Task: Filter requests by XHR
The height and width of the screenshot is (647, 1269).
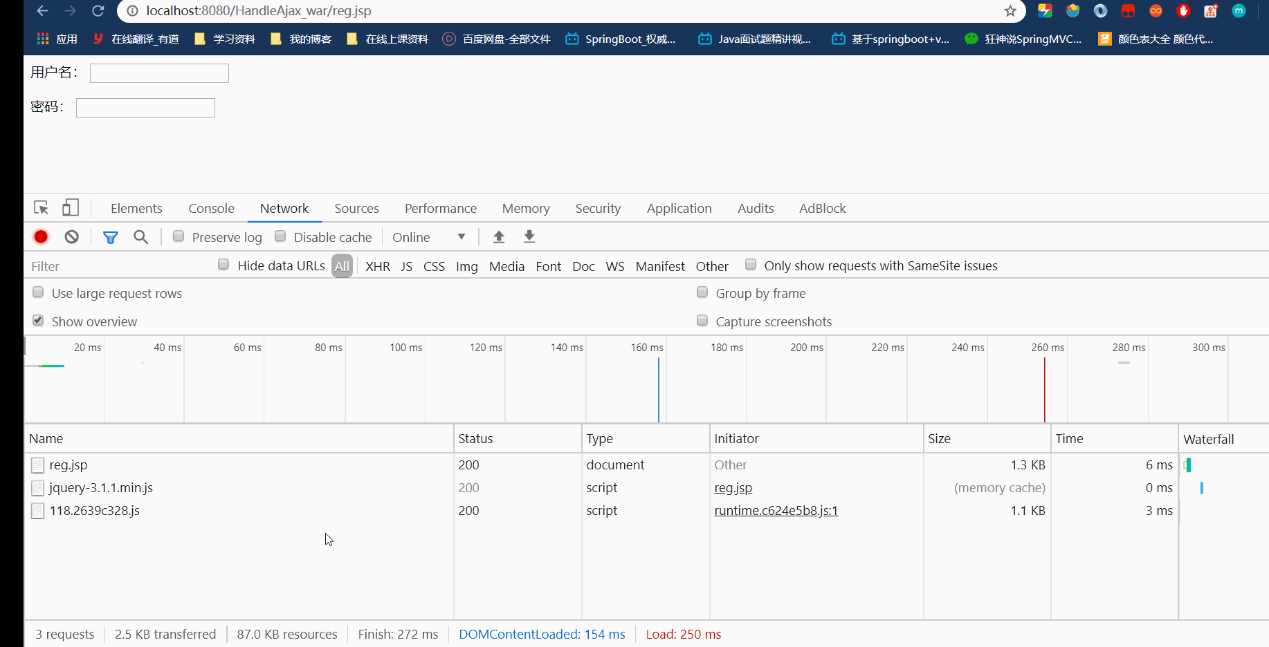Action: pos(378,266)
